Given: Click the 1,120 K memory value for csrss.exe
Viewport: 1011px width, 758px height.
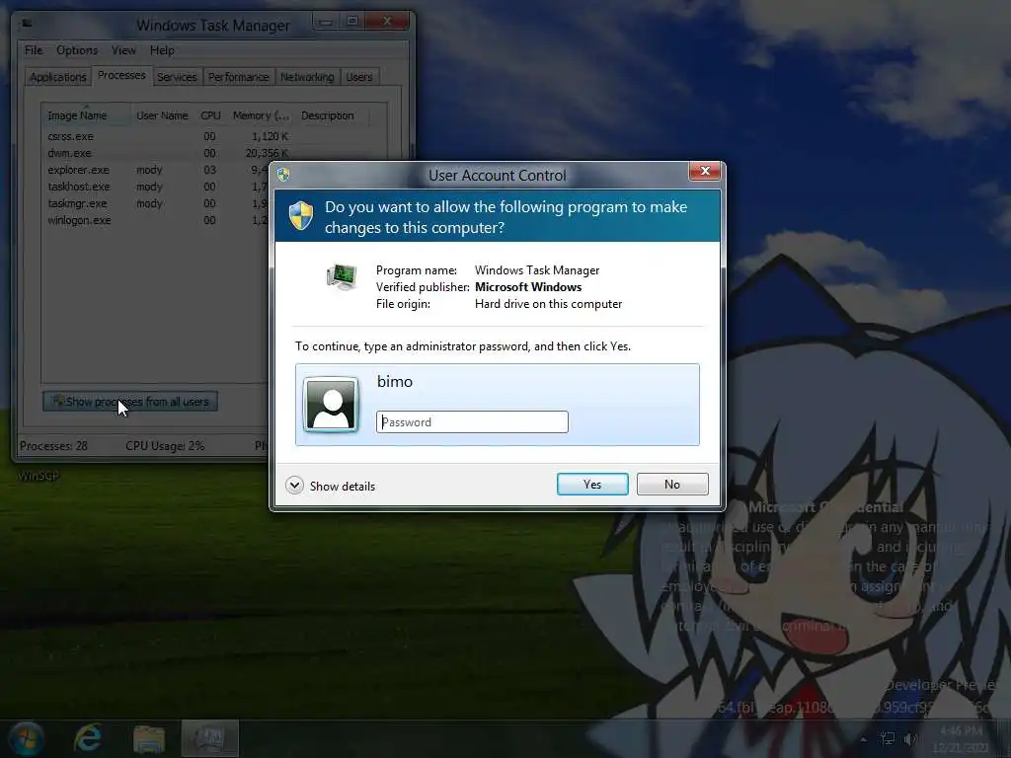Looking at the screenshot, I should [271, 136].
